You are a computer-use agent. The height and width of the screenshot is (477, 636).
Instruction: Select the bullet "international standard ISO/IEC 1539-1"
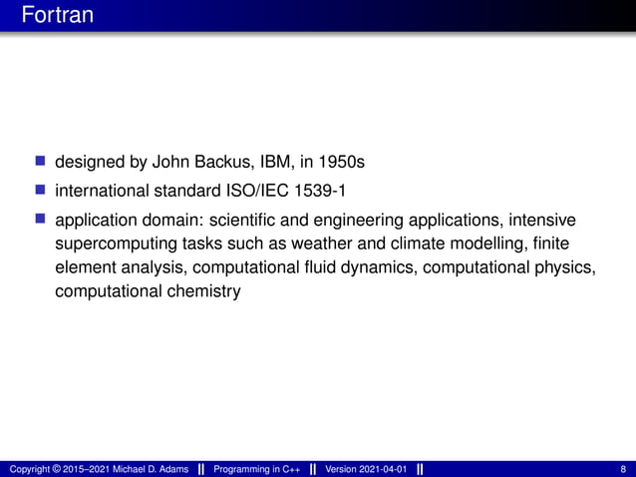(200, 191)
